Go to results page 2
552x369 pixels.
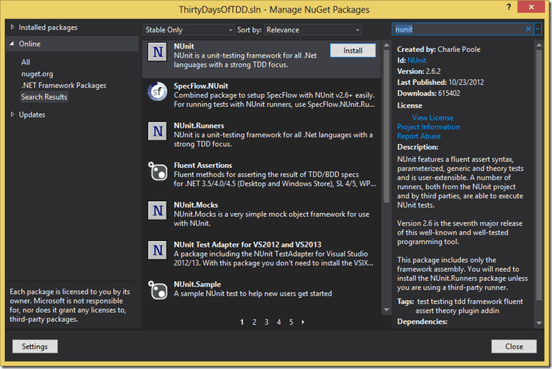(x=254, y=322)
